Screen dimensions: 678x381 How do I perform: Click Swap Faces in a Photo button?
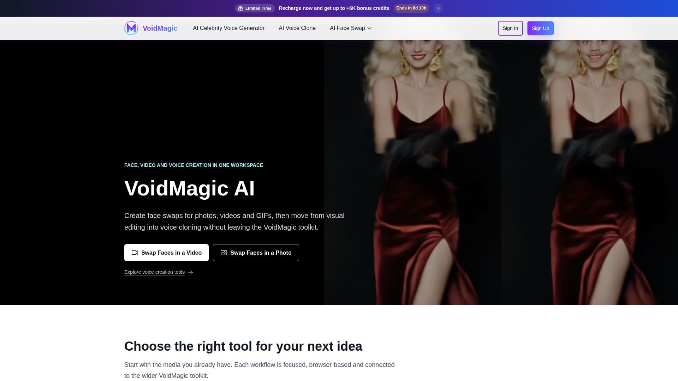pos(256,253)
